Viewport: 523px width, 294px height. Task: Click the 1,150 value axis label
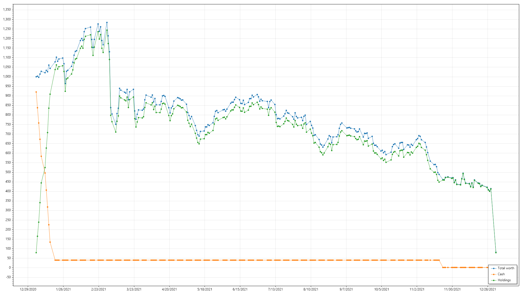tap(7, 48)
